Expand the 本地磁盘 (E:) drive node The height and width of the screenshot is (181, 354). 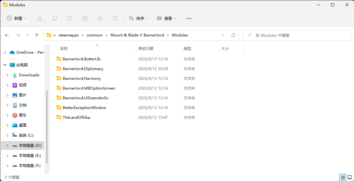[x=8, y=156]
